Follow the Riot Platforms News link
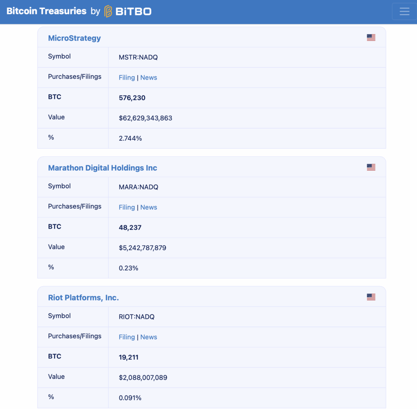The width and height of the screenshot is (417, 409). (149, 337)
